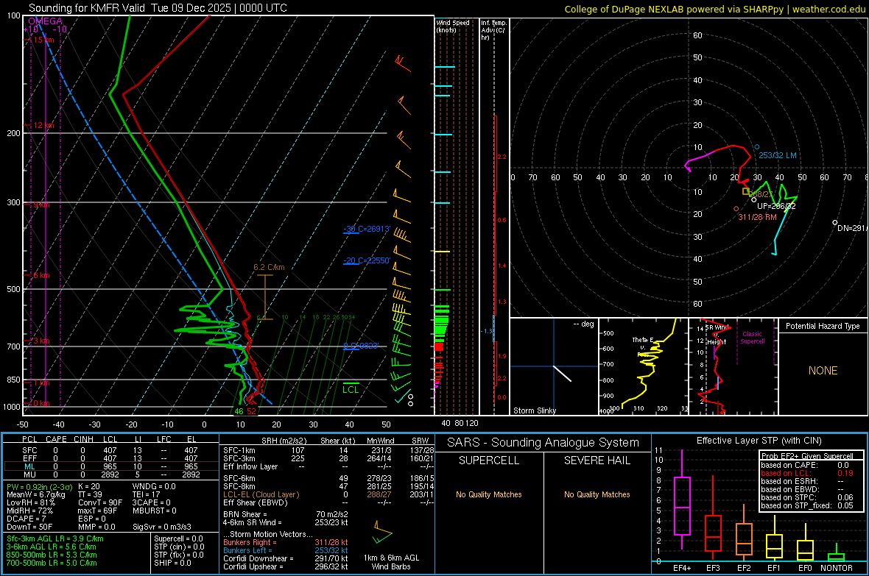This screenshot has height=576, width=869.
Task: Click the ConvT = 90F value
Action: (100, 502)
